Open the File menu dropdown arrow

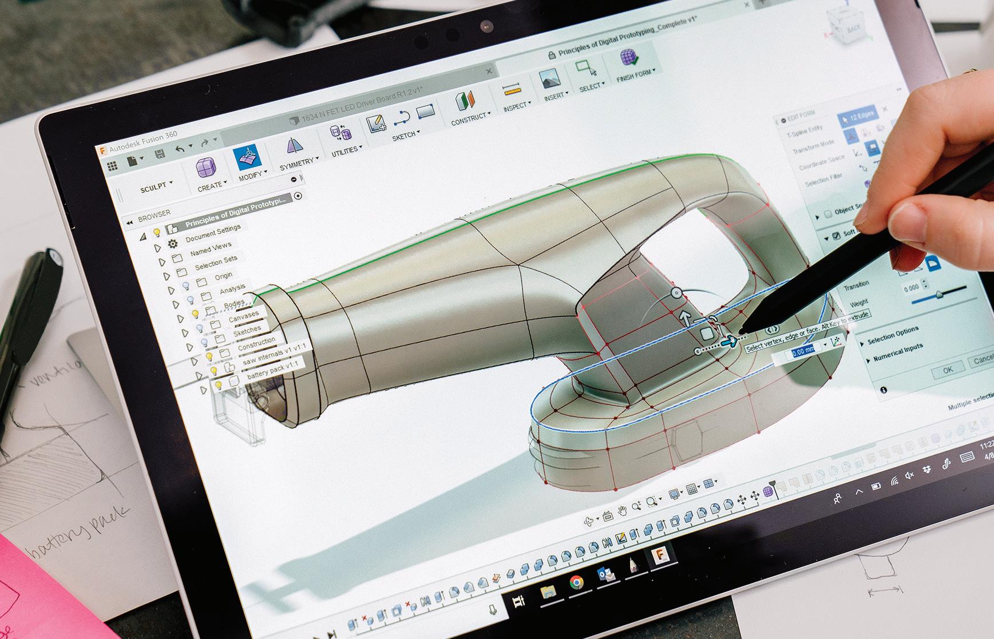(142, 158)
